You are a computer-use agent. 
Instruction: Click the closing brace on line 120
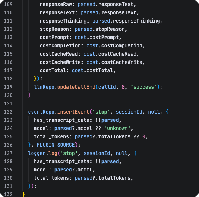coord(29,95)
